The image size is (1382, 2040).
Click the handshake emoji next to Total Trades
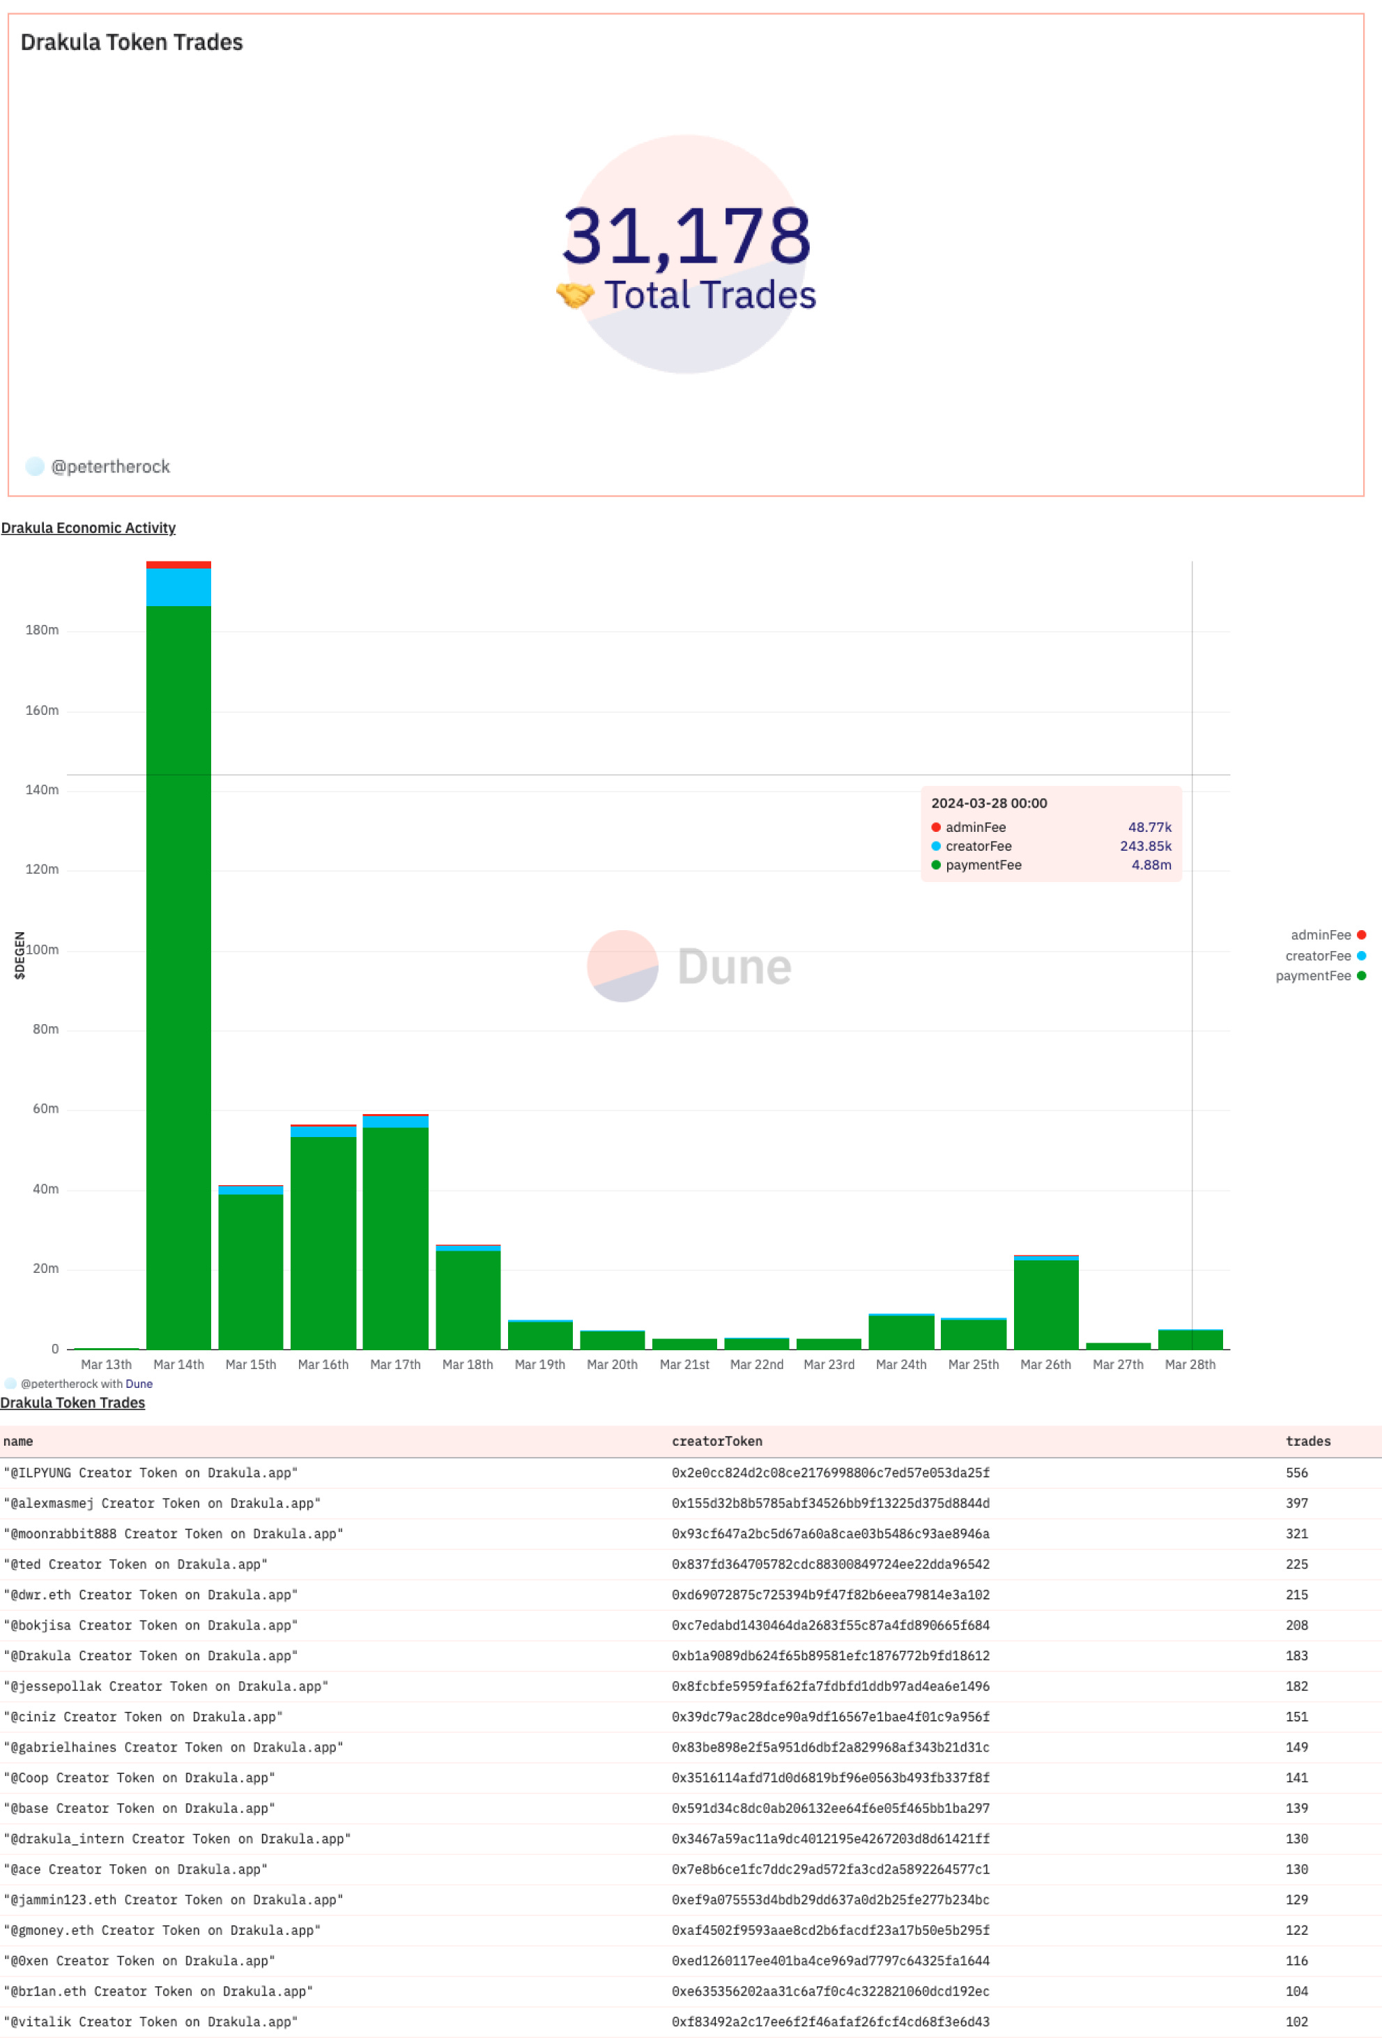point(575,295)
